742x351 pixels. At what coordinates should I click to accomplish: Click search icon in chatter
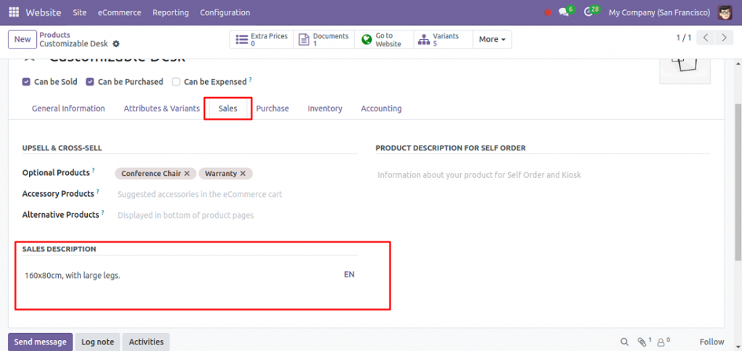[625, 342]
